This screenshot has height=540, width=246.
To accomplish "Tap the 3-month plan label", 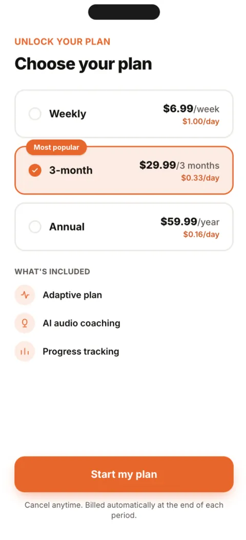I will [71, 170].
